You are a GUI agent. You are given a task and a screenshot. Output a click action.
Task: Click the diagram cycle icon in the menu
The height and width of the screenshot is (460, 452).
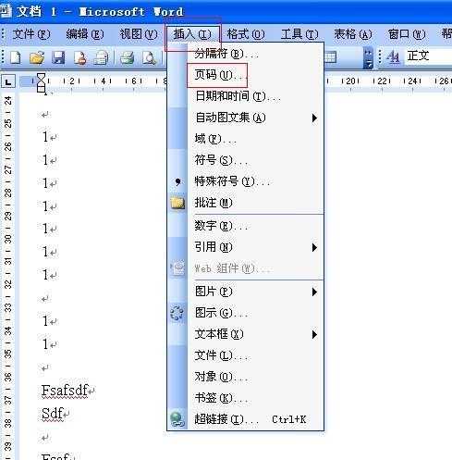[x=177, y=313]
